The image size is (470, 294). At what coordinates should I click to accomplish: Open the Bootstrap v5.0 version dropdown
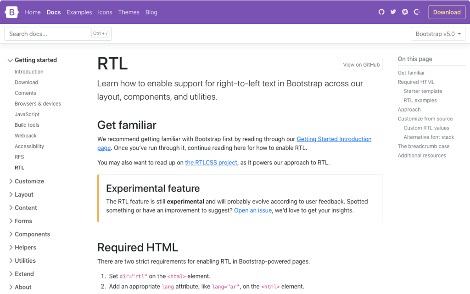[x=438, y=34]
